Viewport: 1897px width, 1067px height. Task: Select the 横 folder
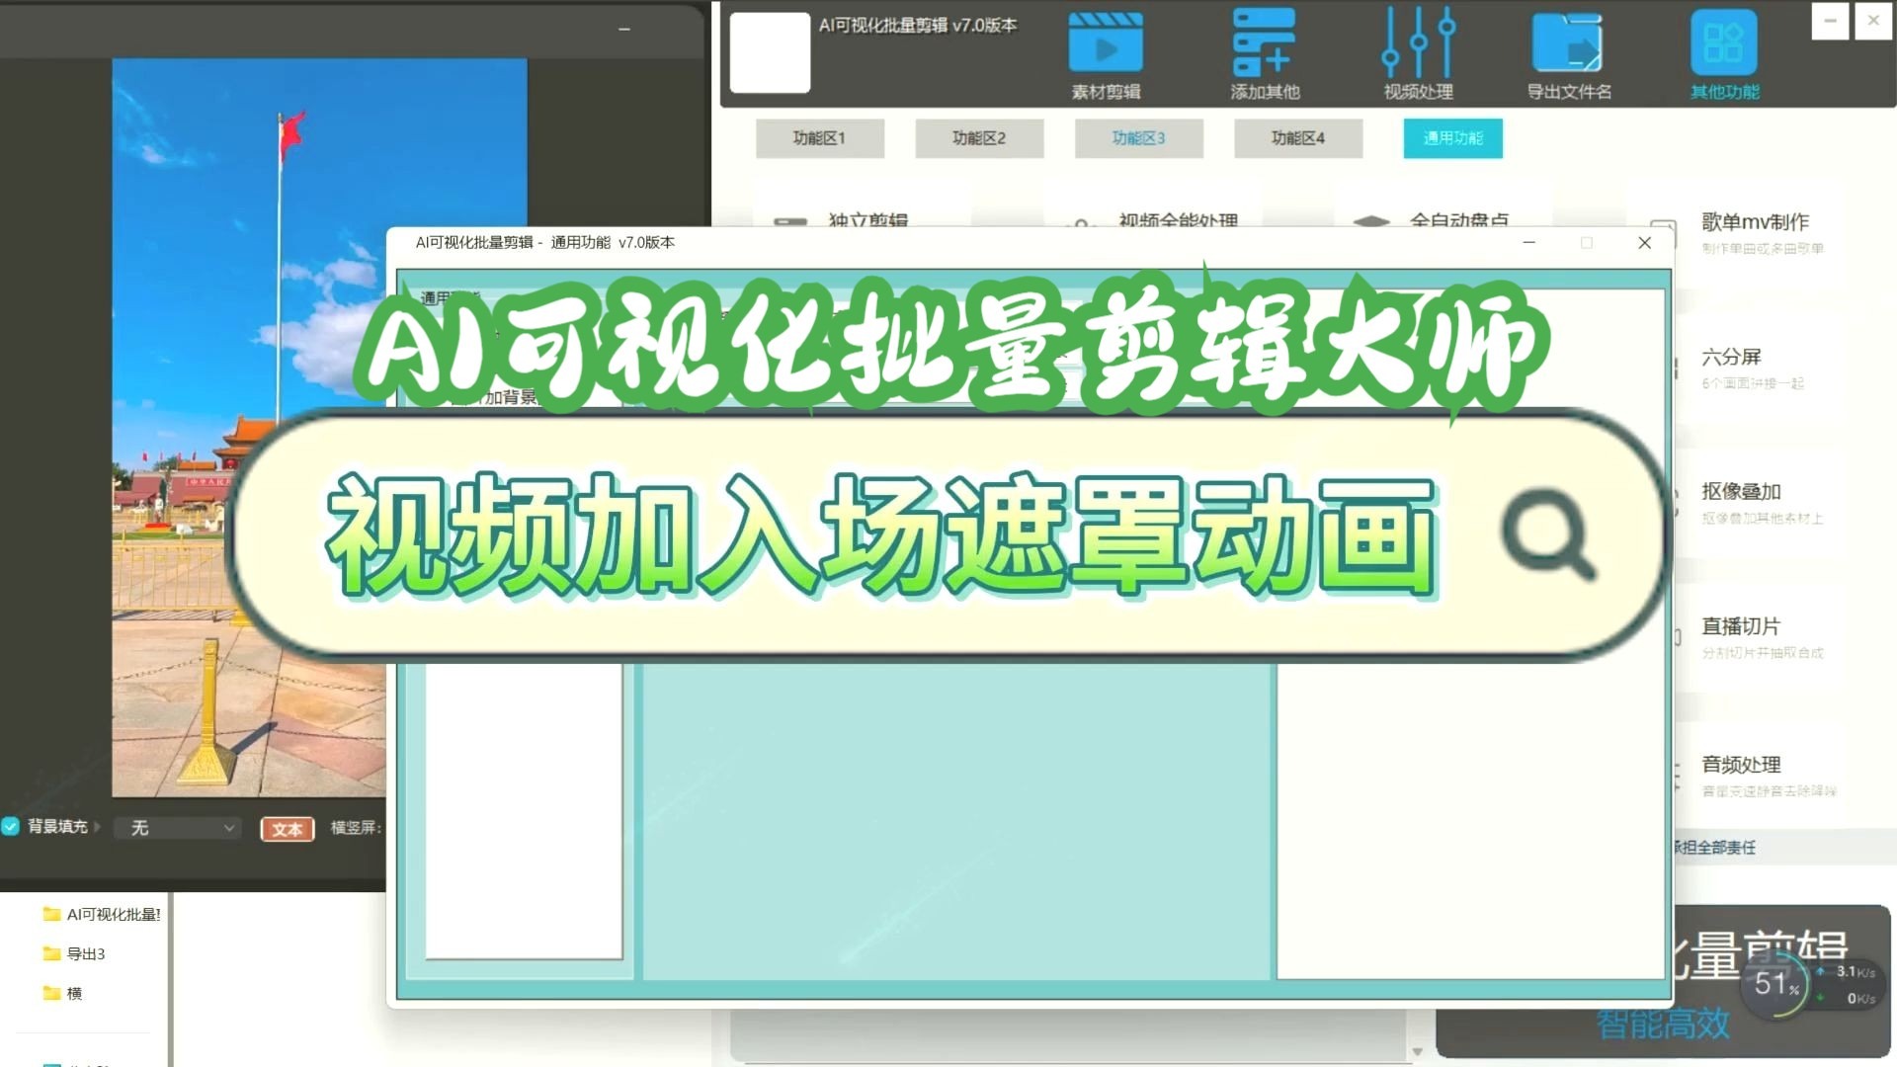62,993
